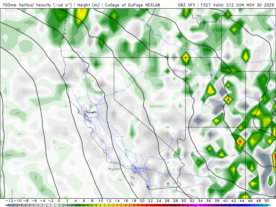Click the "Height (m)" header label
The width and height of the screenshot is (276, 207).
88,5
